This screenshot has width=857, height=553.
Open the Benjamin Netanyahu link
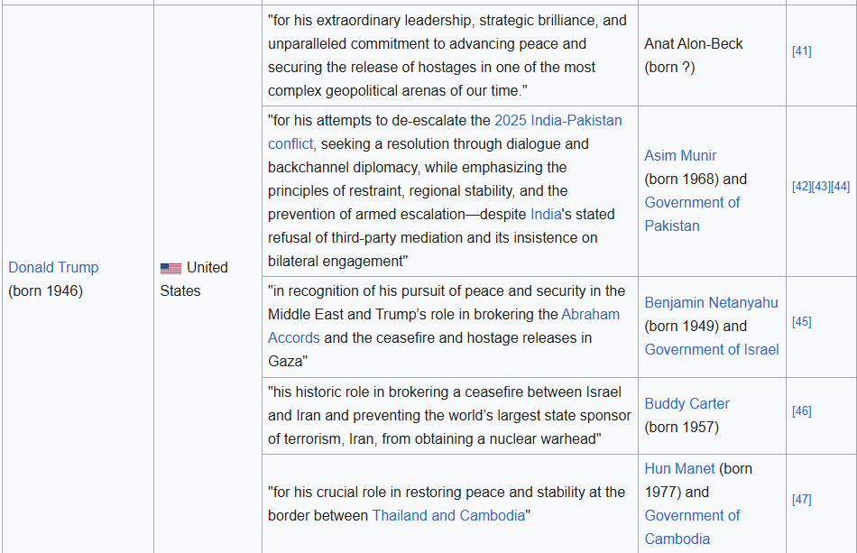click(x=711, y=302)
